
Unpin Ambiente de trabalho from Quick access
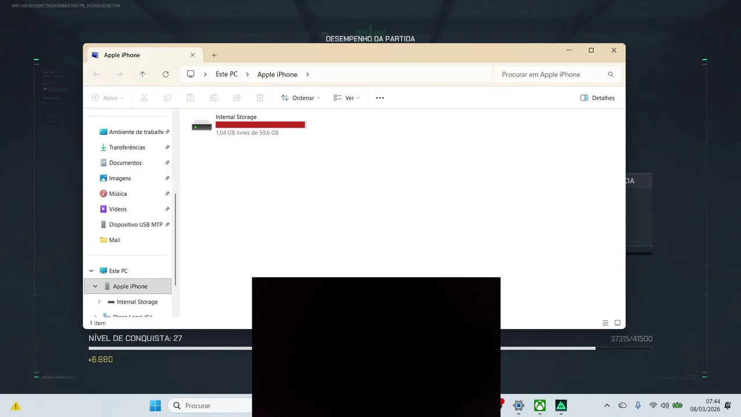[x=167, y=132]
